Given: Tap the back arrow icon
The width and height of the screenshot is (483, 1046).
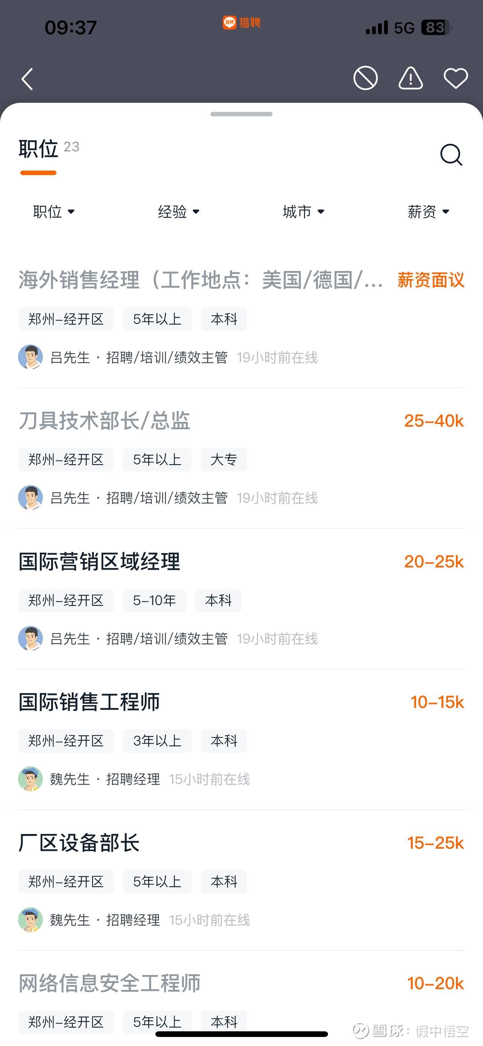Looking at the screenshot, I should (x=27, y=79).
